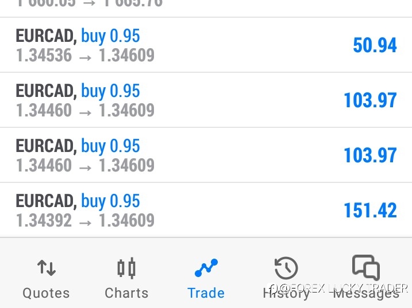Select the partially visible position at the top
412x308 pixels.
coord(206,9)
